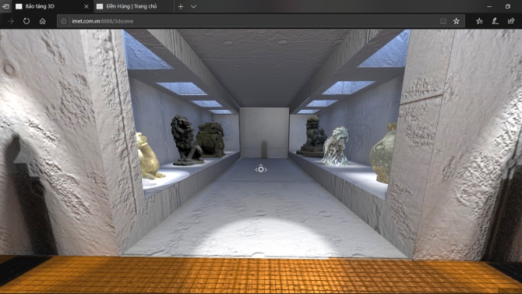Select the mossy green creature statue on the left
Screen dimensions: 522x294
[x=211, y=140]
